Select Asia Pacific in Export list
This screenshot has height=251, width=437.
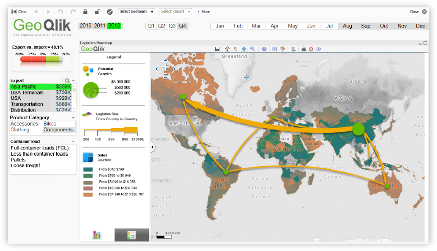click(41, 87)
